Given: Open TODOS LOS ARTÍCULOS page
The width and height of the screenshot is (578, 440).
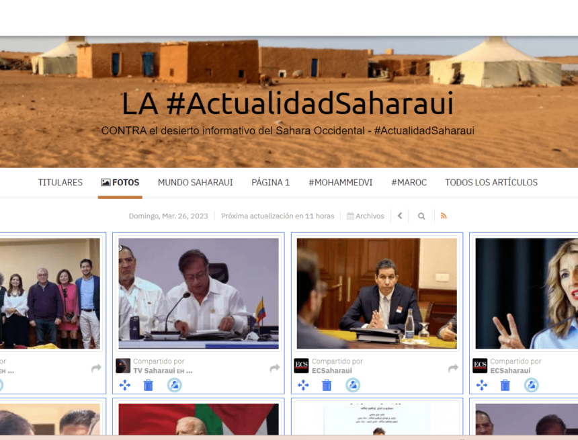Looking at the screenshot, I should (x=491, y=182).
